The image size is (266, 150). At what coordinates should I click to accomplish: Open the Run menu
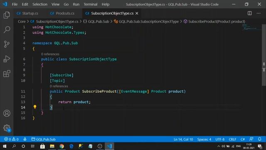point(76,4)
